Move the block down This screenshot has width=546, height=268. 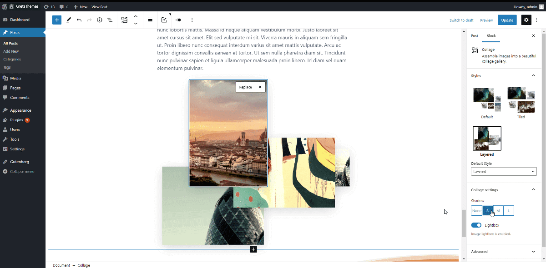[x=136, y=24]
